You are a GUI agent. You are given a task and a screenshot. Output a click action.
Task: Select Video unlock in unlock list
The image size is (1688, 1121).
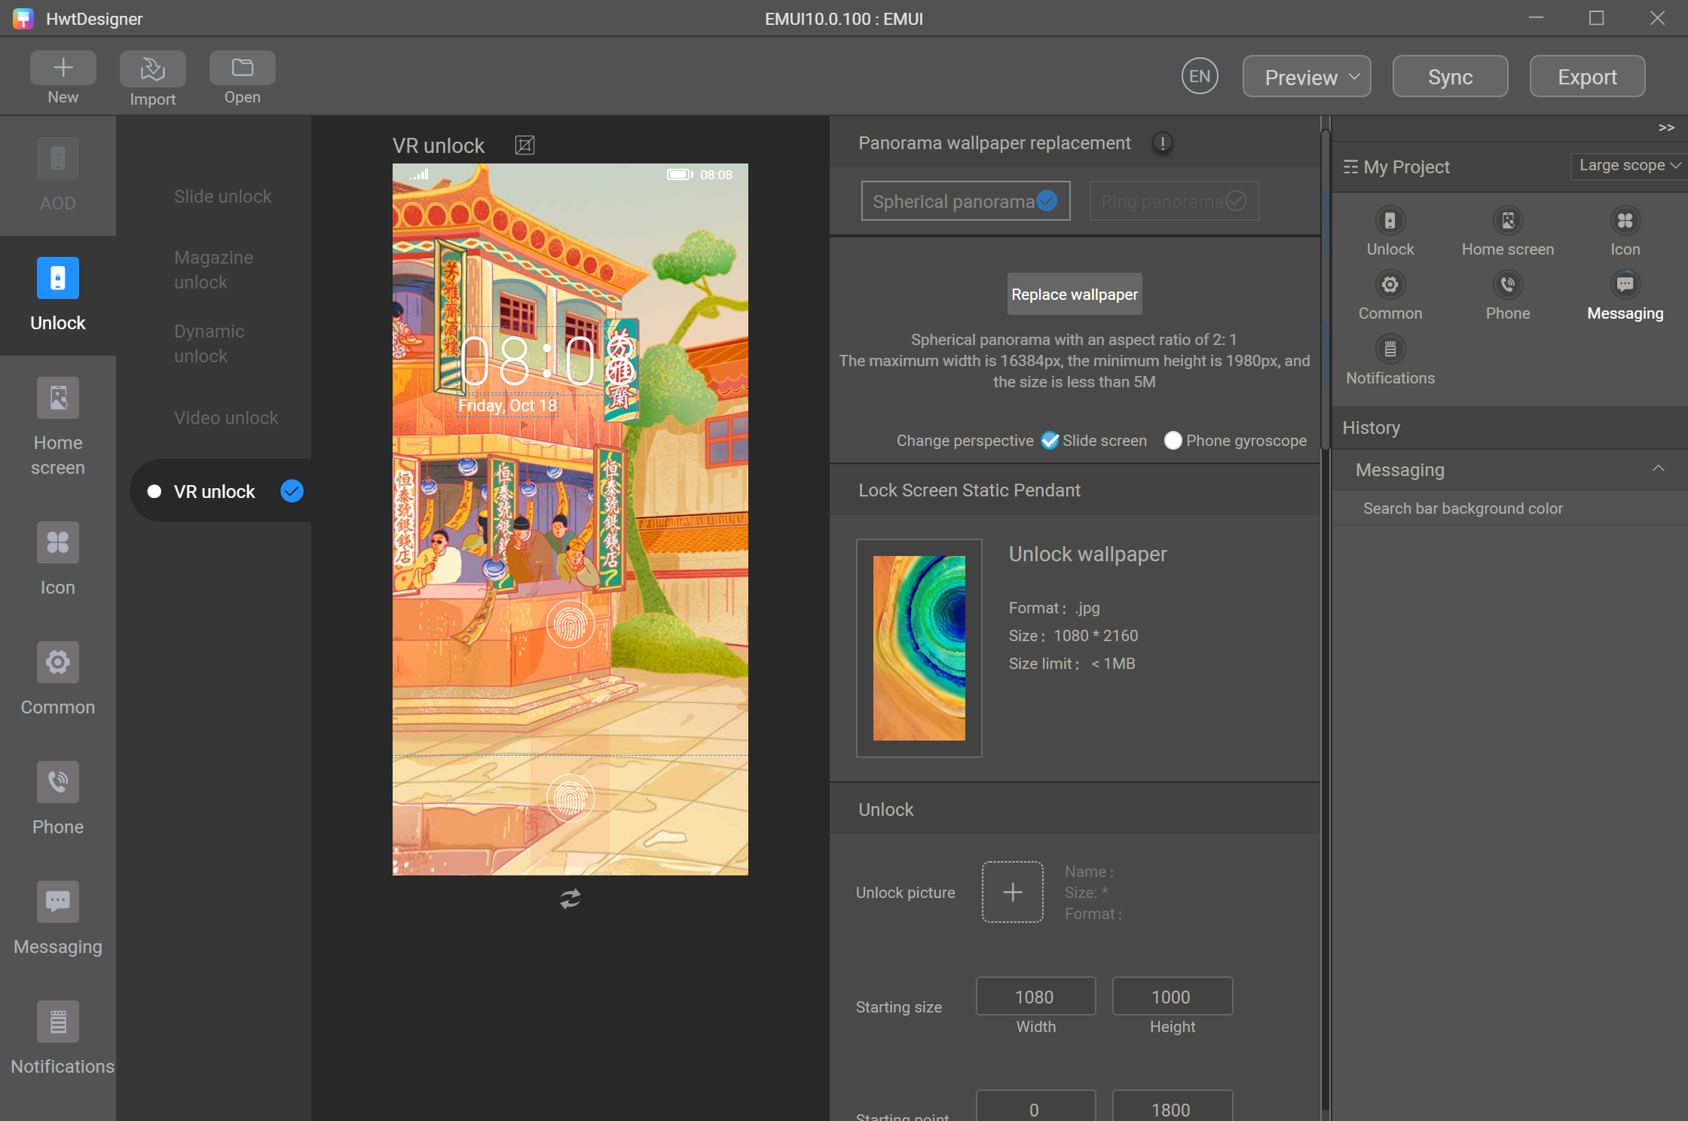click(x=226, y=418)
